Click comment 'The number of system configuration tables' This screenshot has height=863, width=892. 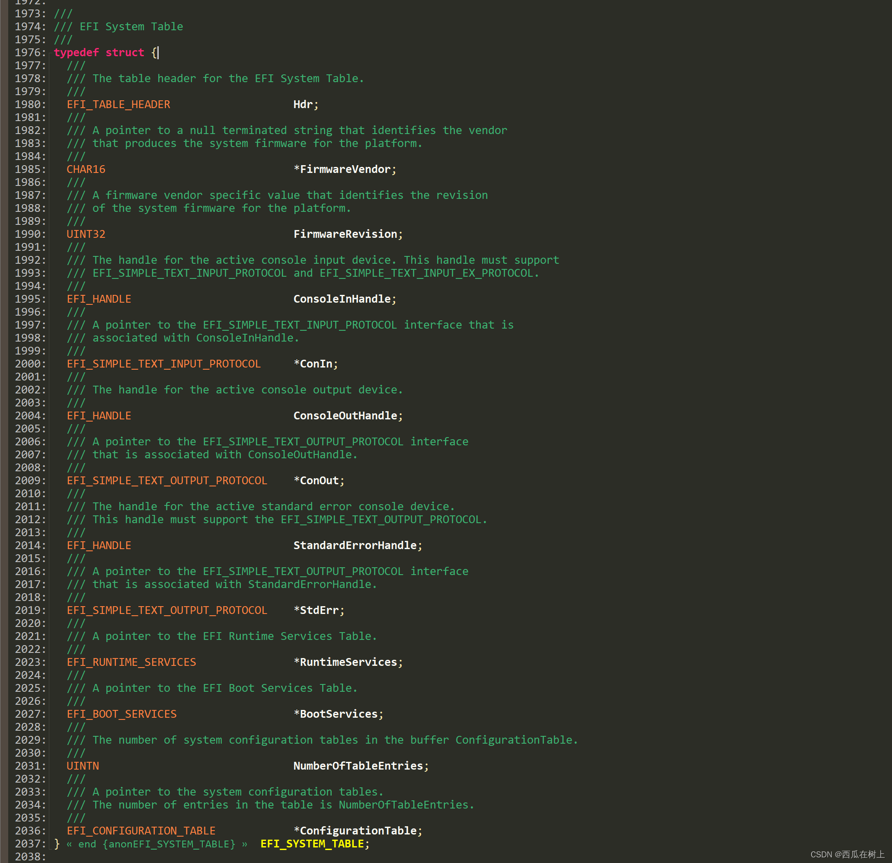(x=225, y=740)
